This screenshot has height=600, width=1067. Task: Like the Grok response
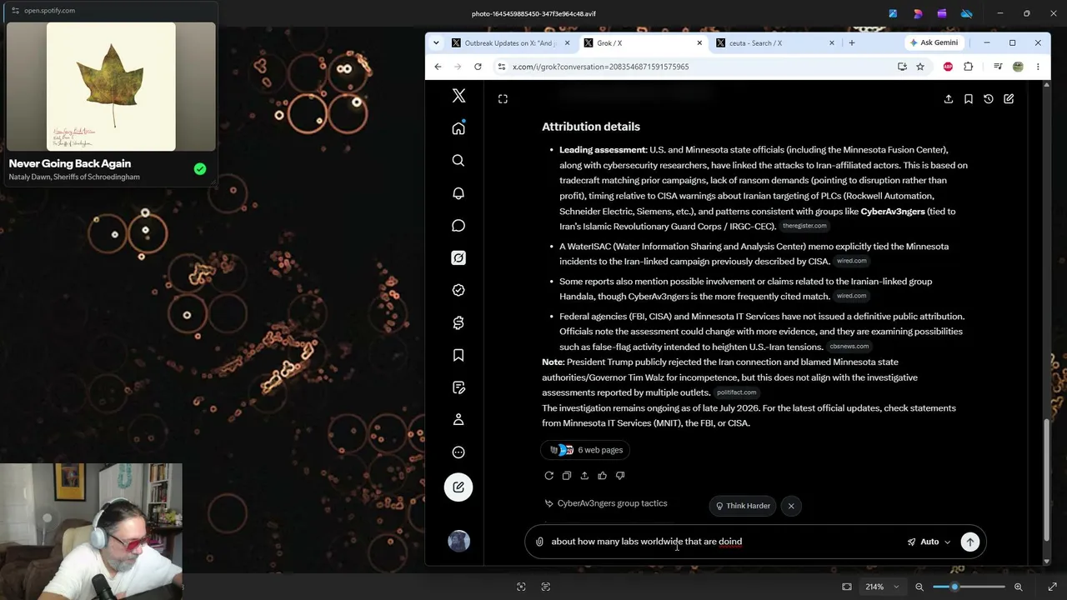(602, 476)
